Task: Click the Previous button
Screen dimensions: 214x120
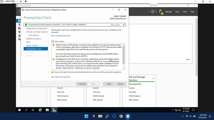Action: (x=82, y=84)
